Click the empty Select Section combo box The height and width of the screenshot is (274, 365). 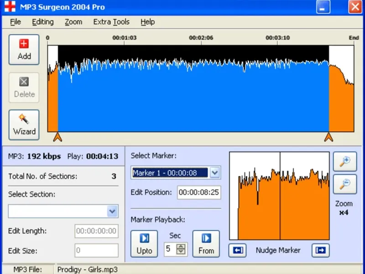(x=63, y=211)
